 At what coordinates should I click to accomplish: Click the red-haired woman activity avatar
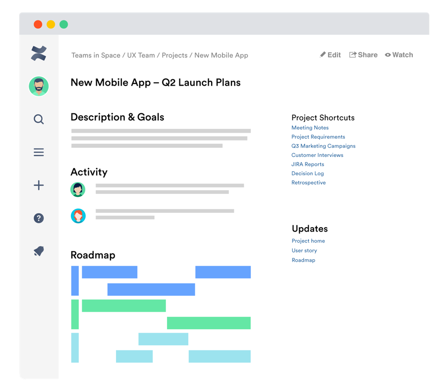pos(78,216)
